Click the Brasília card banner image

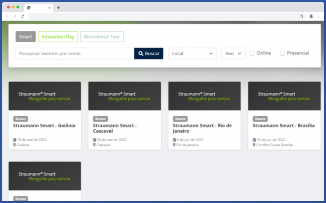[x=284, y=96]
